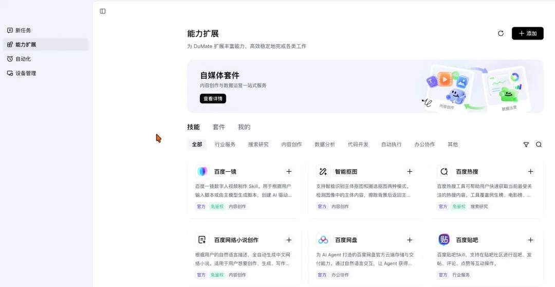
Task: Select 能力扩展 in the sidebar
Action: point(46,45)
